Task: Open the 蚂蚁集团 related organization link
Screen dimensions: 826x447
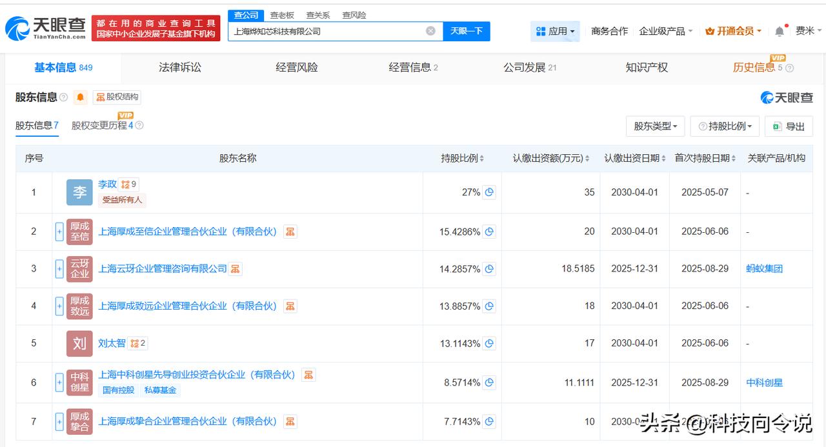Action: click(x=765, y=269)
